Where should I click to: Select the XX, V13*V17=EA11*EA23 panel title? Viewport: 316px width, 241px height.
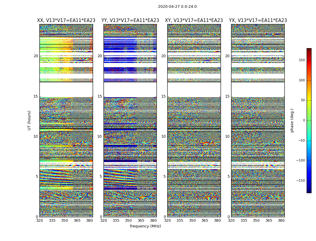pyautogui.click(x=66, y=20)
